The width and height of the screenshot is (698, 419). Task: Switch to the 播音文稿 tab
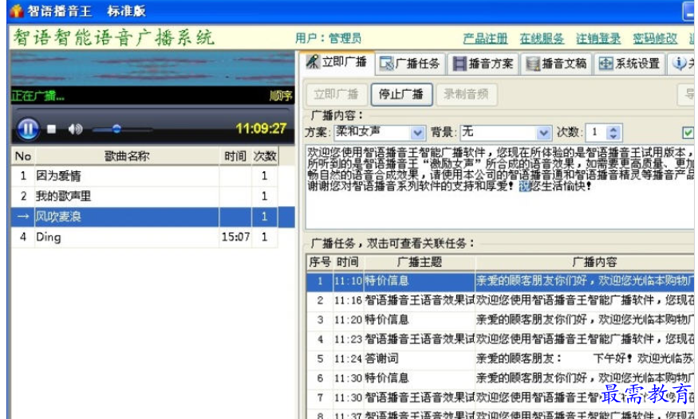click(x=557, y=64)
